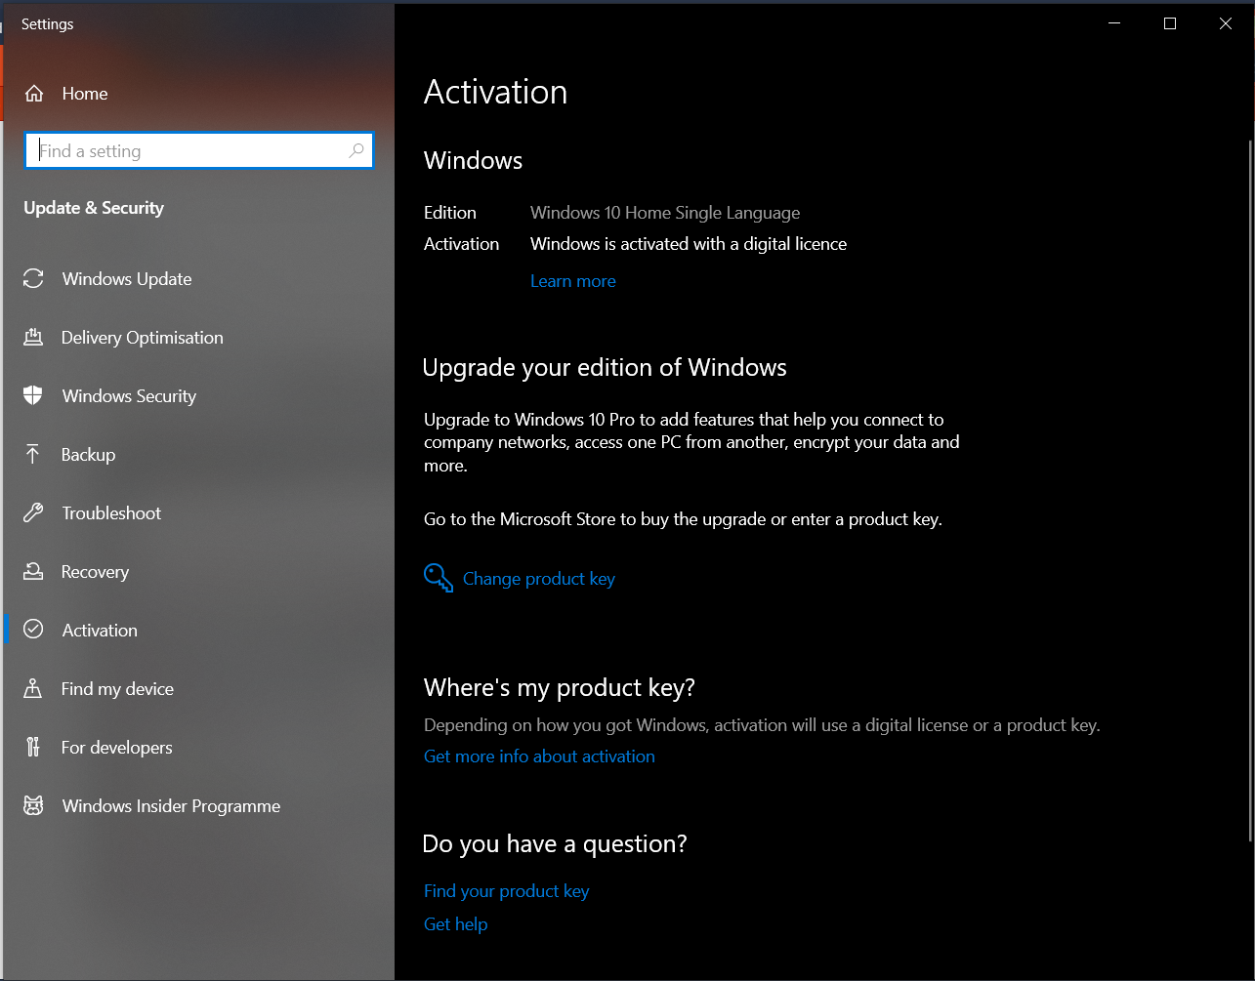Open the Learn more link
The image size is (1255, 981).
tap(573, 281)
